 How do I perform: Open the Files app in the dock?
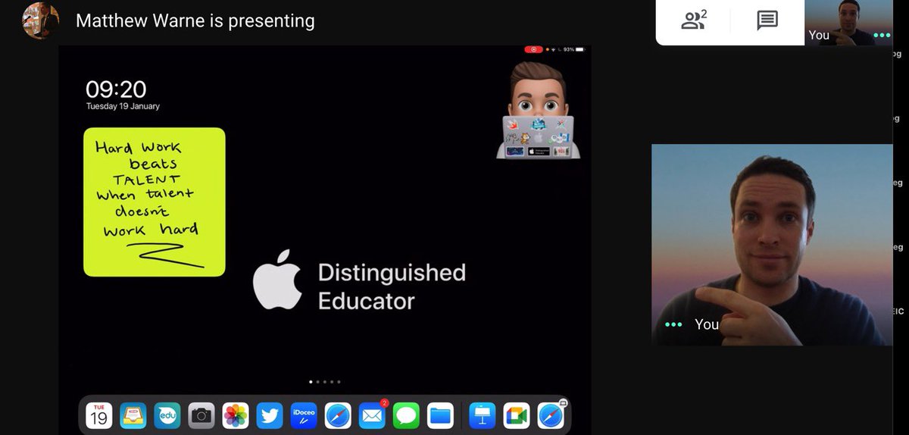click(x=441, y=415)
